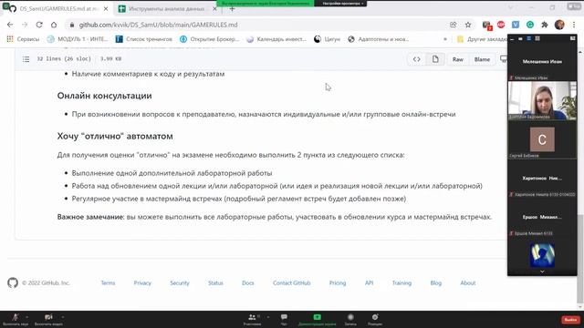Expand video options arrow beside camera
The height and width of the screenshot is (328, 584).
coord(63,317)
